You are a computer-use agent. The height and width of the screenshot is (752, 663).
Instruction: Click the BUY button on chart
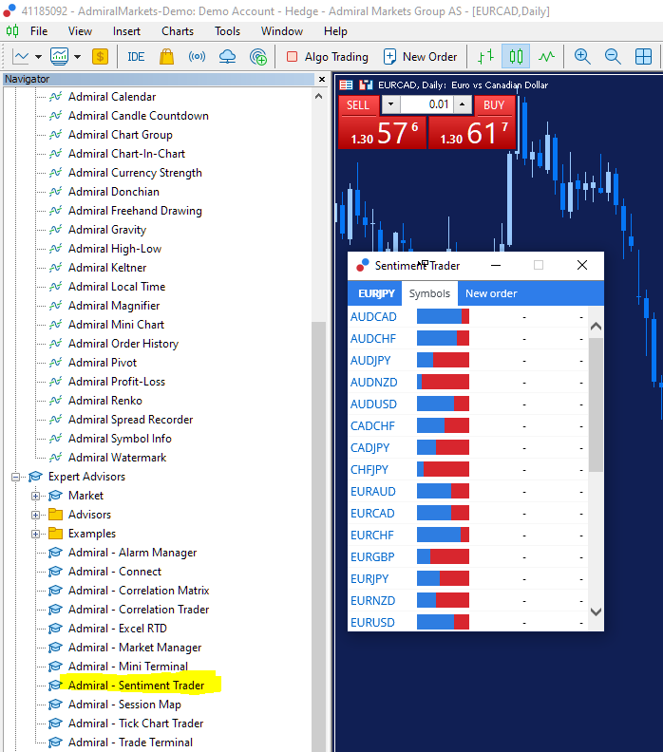pyautogui.click(x=494, y=105)
